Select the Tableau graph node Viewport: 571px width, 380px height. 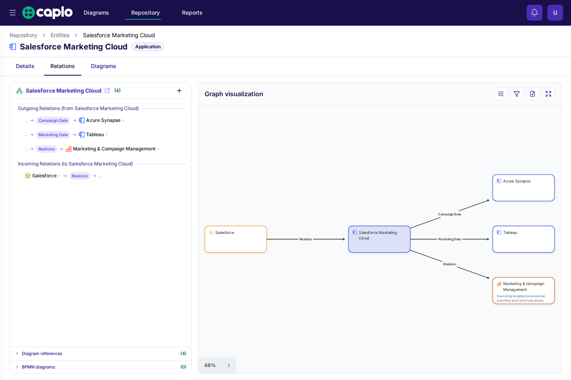click(x=523, y=239)
